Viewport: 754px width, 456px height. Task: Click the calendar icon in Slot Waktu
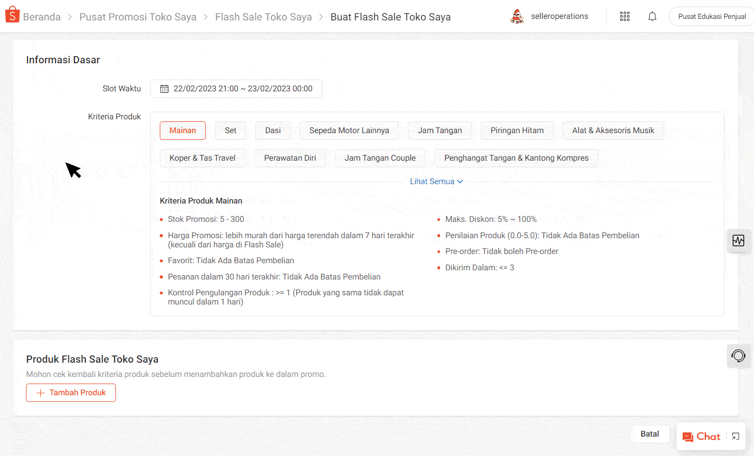(x=164, y=88)
